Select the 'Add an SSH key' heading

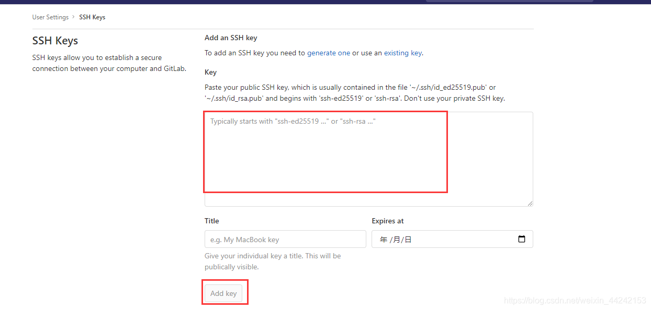231,38
